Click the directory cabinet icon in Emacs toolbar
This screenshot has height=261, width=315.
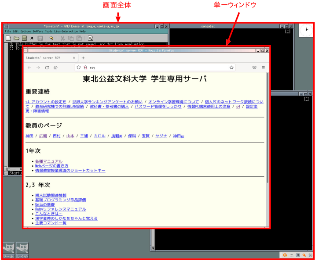click(x=24, y=38)
